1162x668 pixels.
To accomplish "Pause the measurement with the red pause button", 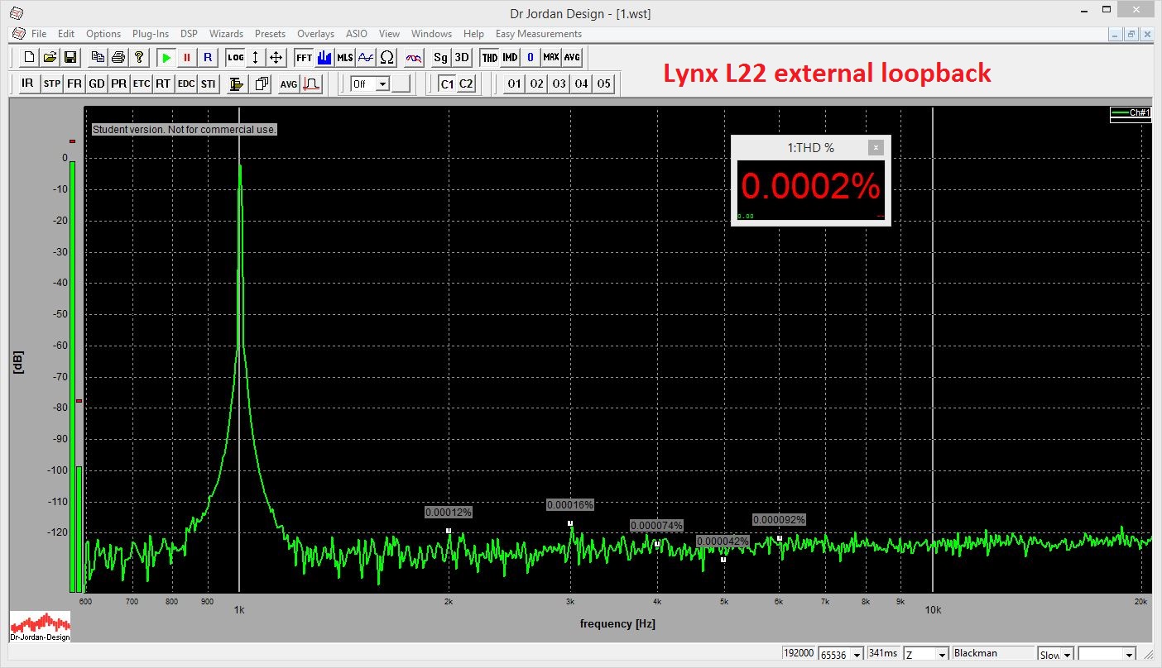I will (x=187, y=57).
